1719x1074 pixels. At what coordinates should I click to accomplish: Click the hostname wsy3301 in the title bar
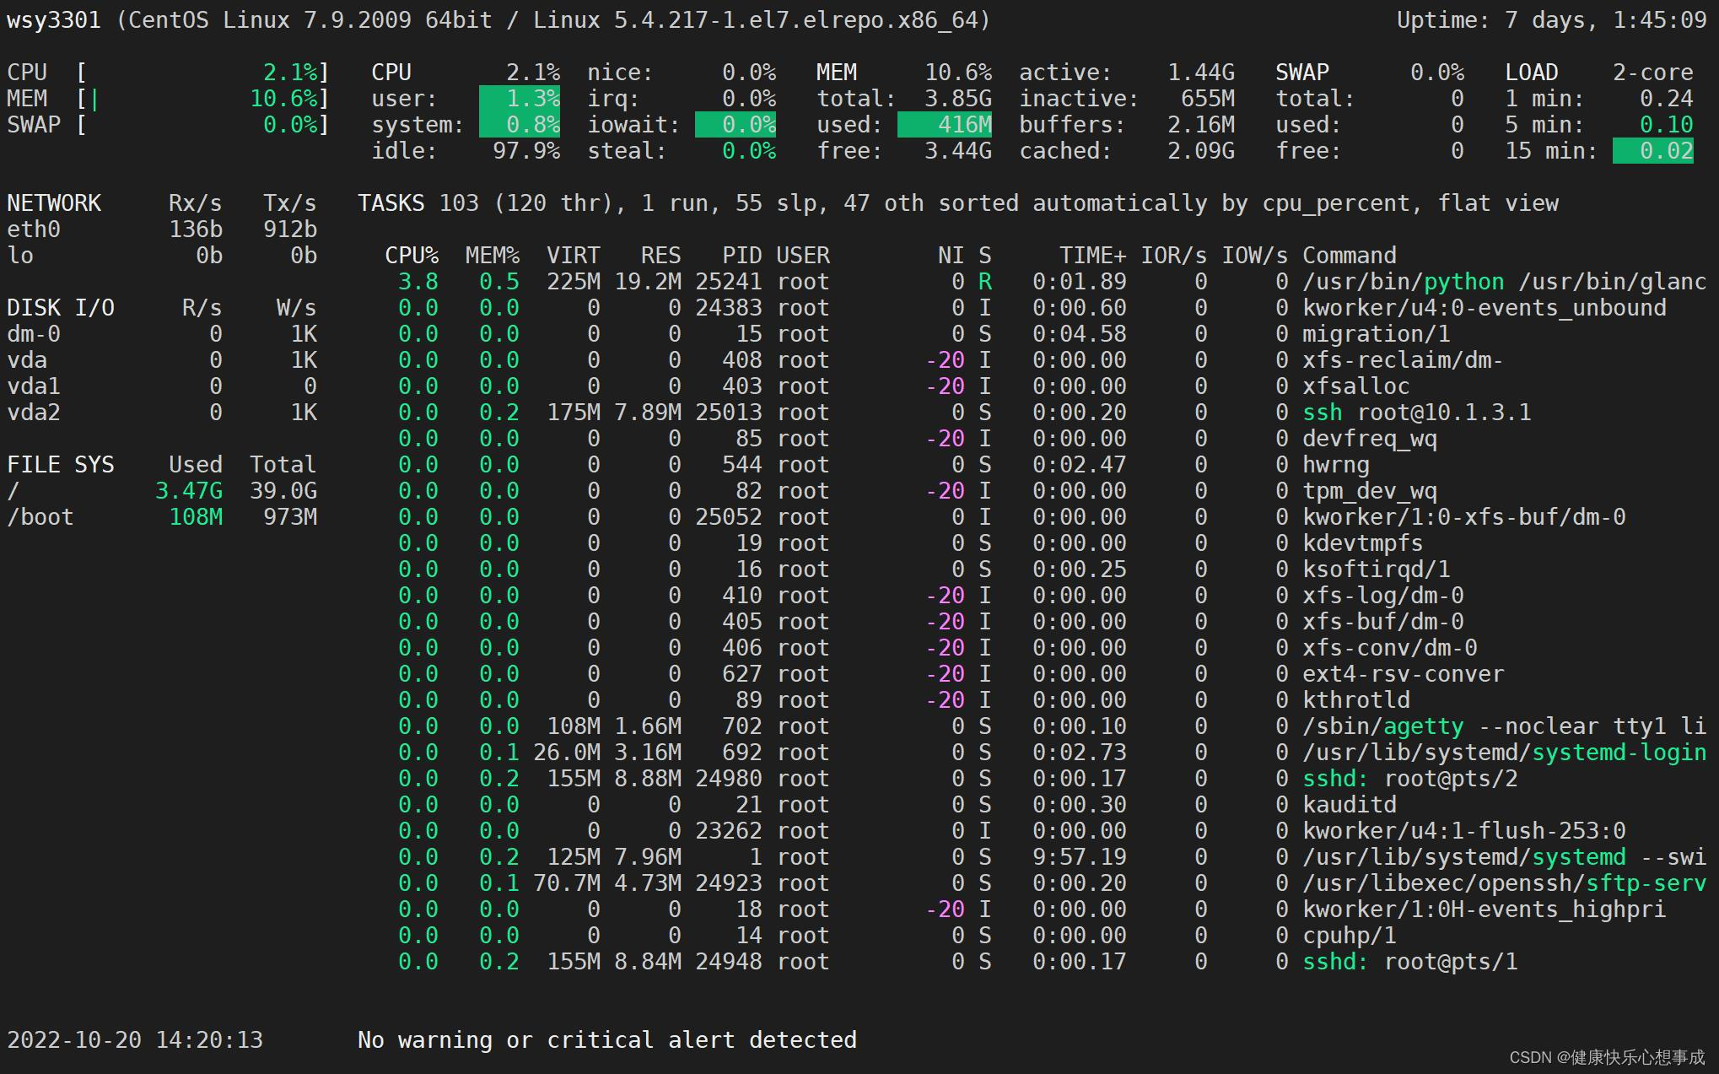pyautogui.click(x=54, y=19)
